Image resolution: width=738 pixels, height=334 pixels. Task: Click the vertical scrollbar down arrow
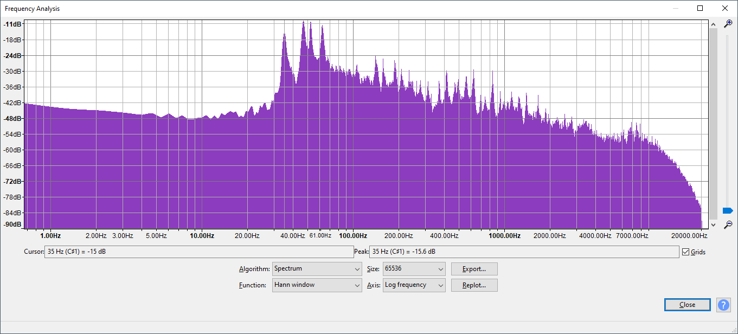click(x=713, y=224)
